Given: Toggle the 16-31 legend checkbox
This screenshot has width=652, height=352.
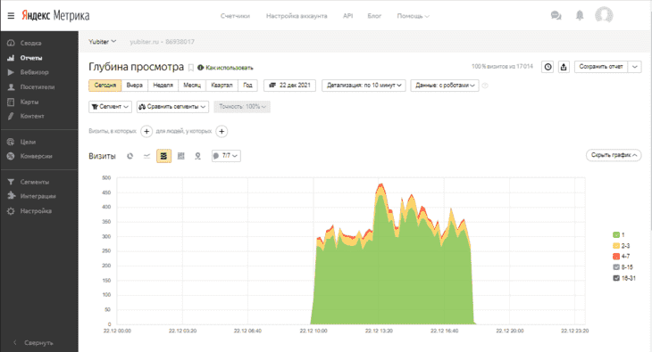Looking at the screenshot, I should (616, 278).
